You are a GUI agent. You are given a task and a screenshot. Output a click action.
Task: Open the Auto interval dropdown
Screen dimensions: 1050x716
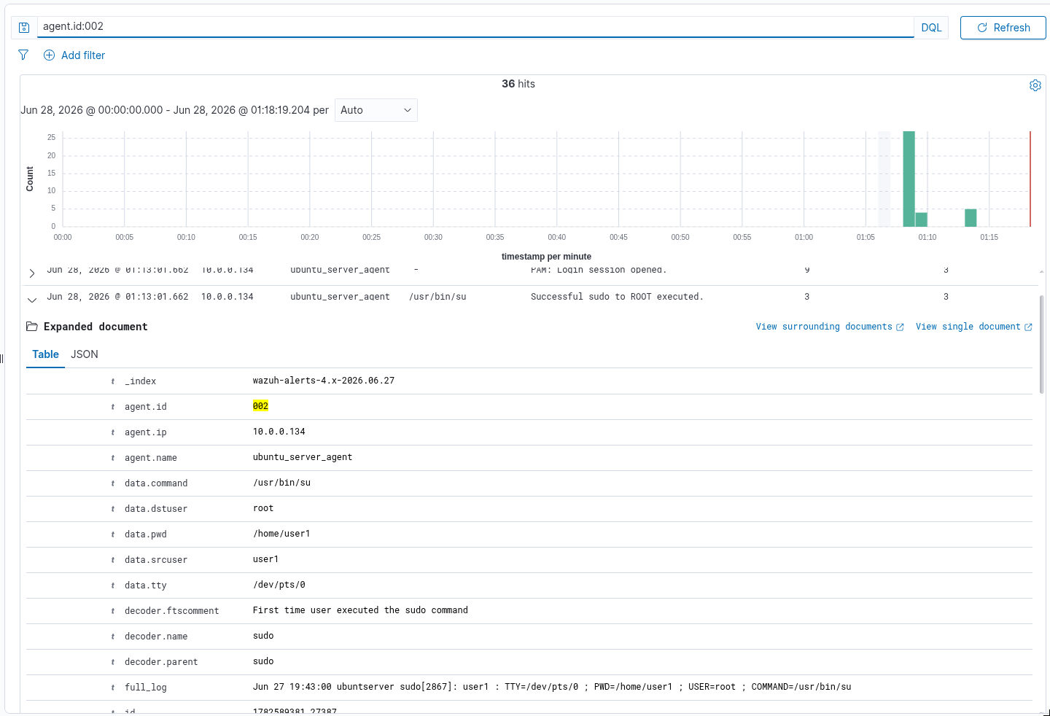pyautogui.click(x=376, y=110)
